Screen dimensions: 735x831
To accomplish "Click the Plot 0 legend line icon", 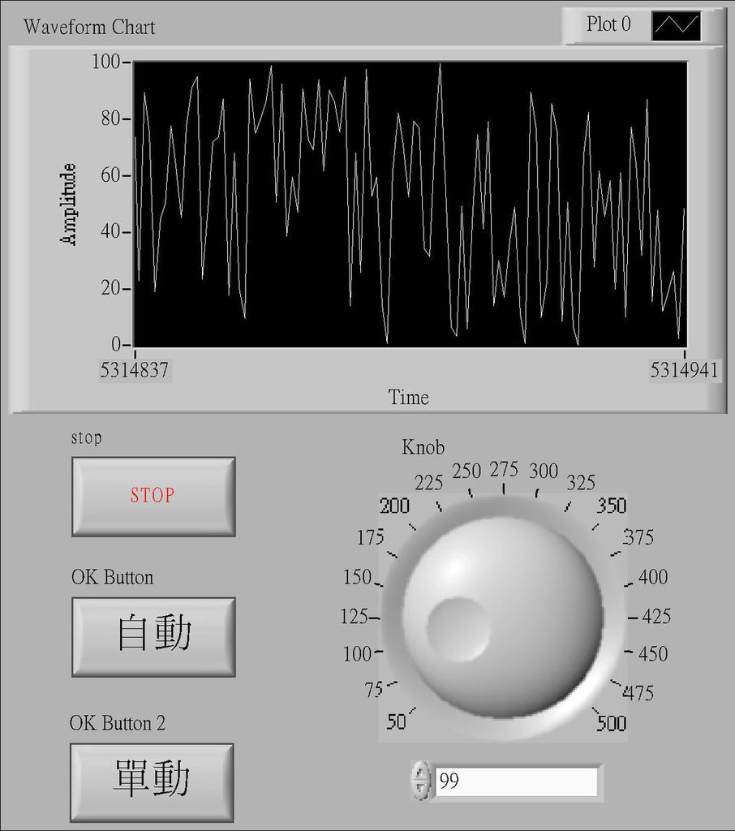I will point(676,26).
